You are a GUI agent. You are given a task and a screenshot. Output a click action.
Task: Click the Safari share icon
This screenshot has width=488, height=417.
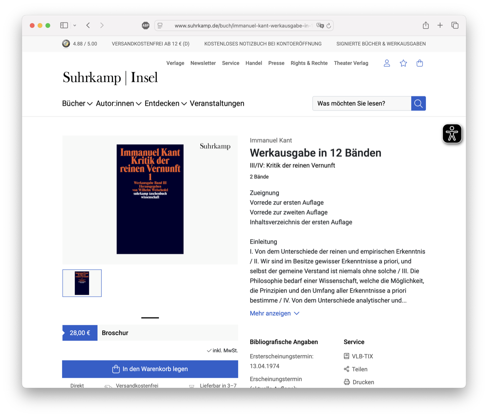[426, 25]
